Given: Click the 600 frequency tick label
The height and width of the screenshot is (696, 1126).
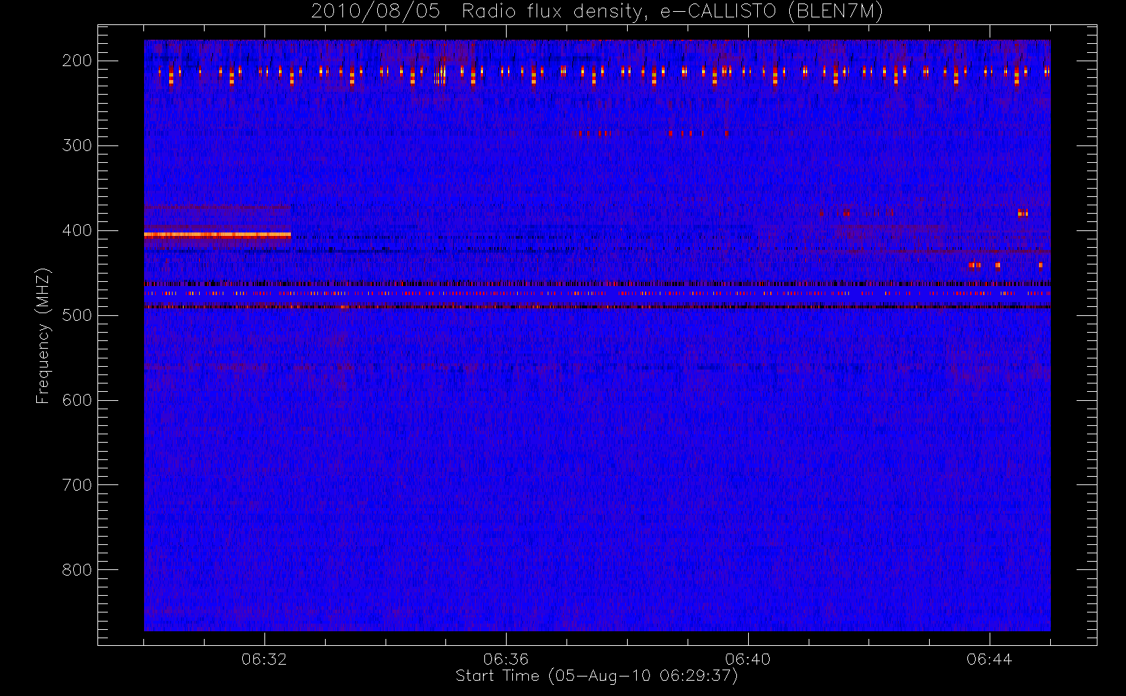Looking at the screenshot, I should tap(77, 400).
